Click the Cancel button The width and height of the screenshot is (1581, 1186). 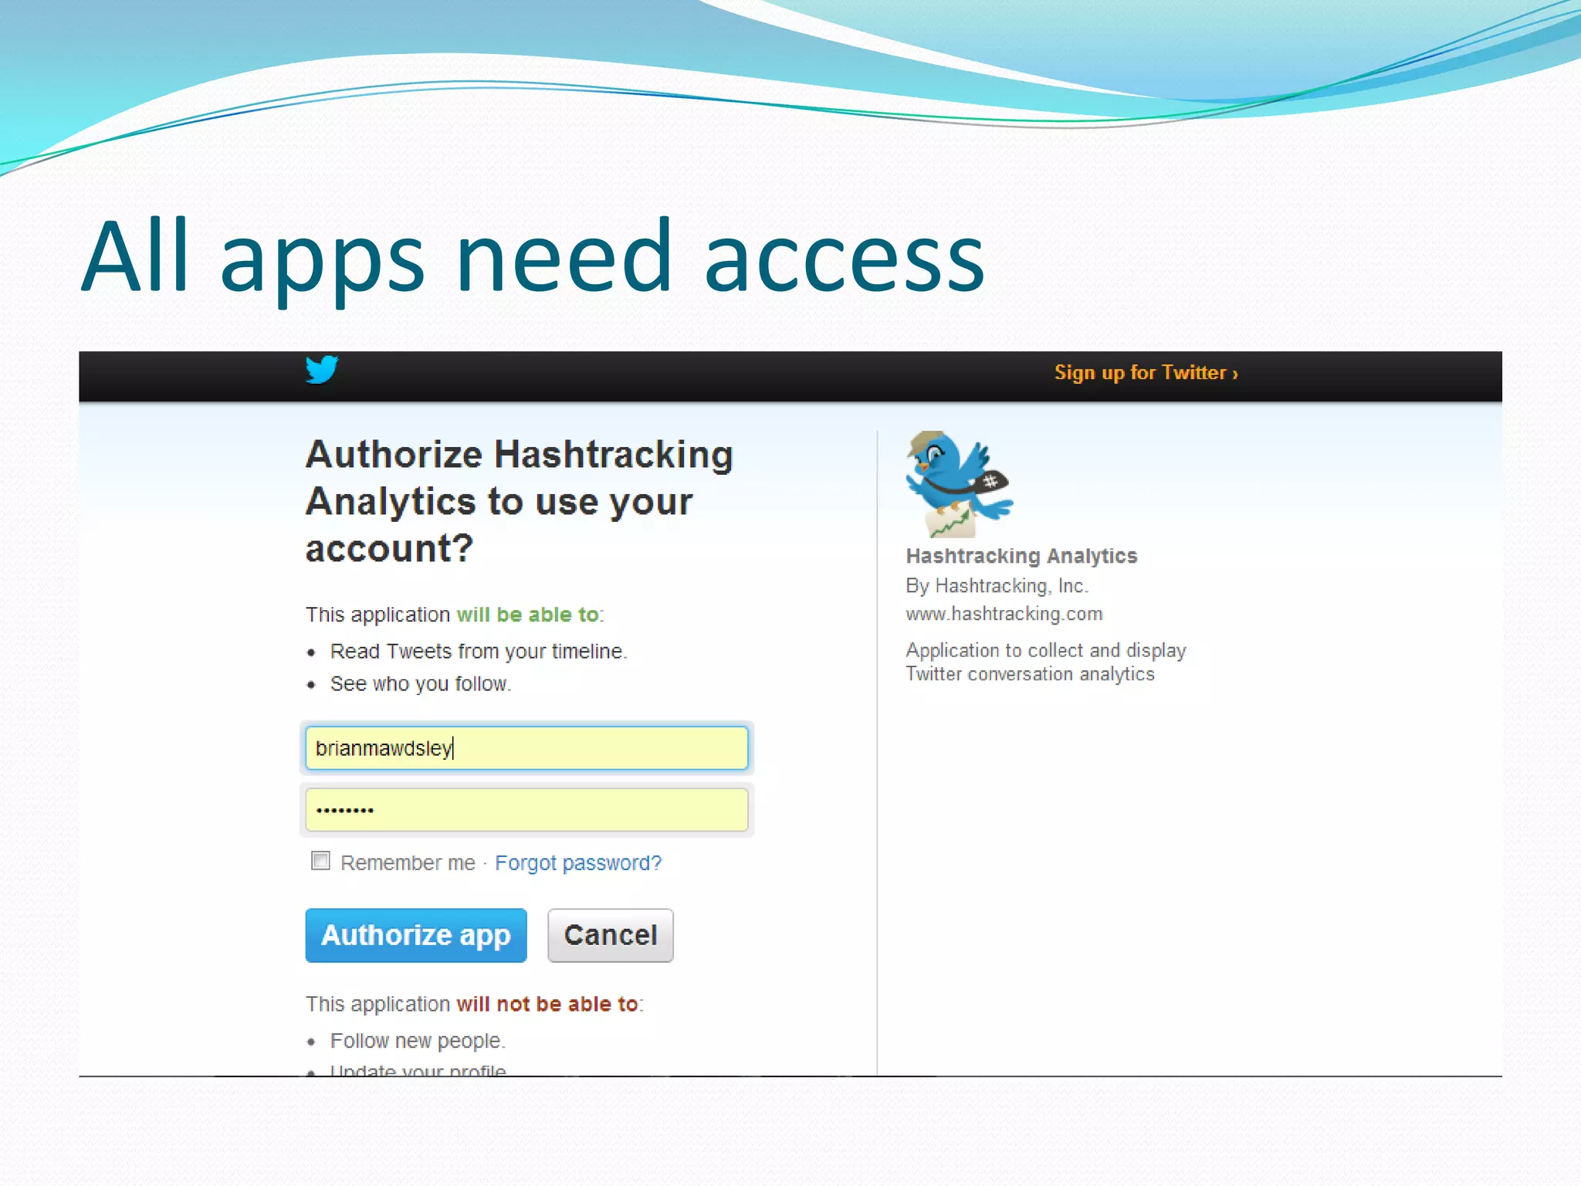(611, 935)
